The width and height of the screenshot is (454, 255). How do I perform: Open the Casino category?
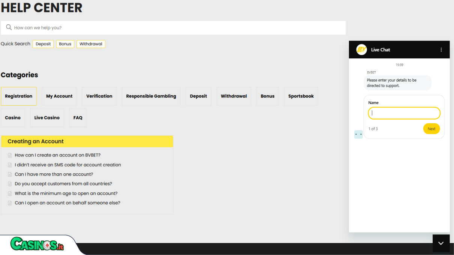pos(13,118)
